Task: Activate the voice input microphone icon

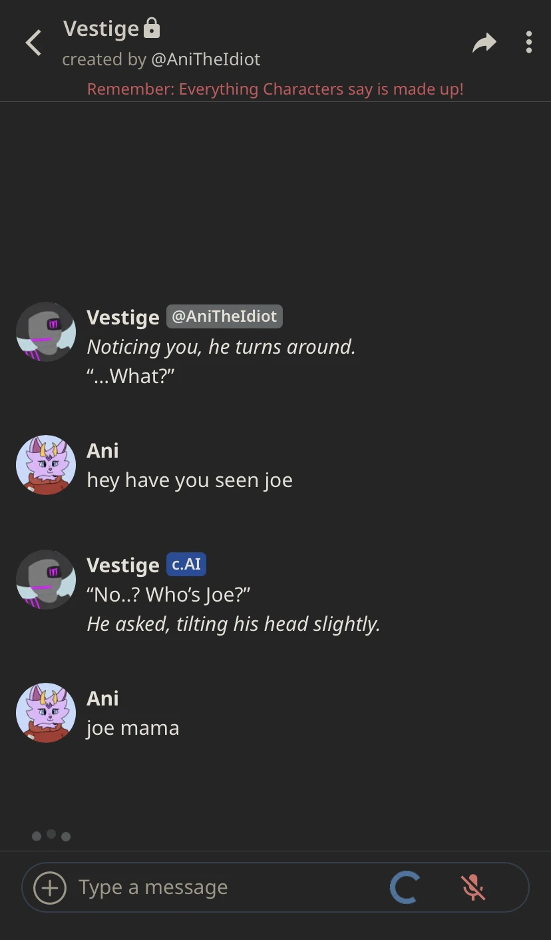Action: coord(473,887)
